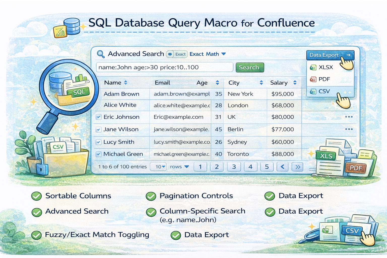Click the $80,000 salary cell
This screenshot has width=387, height=258.
tap(283, 117)
